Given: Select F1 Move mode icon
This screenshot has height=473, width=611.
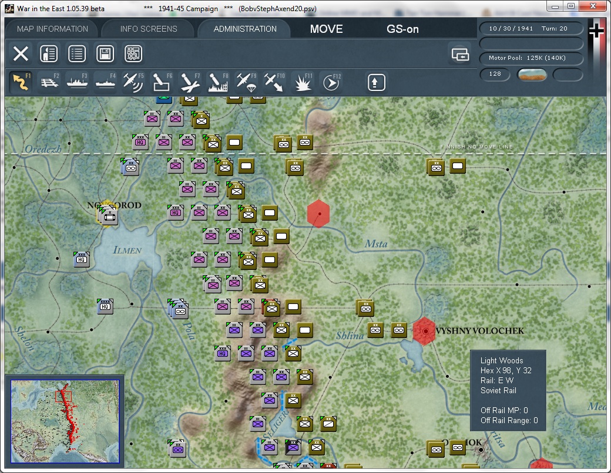Looking at the screenshot, I should tap(21, 82).
